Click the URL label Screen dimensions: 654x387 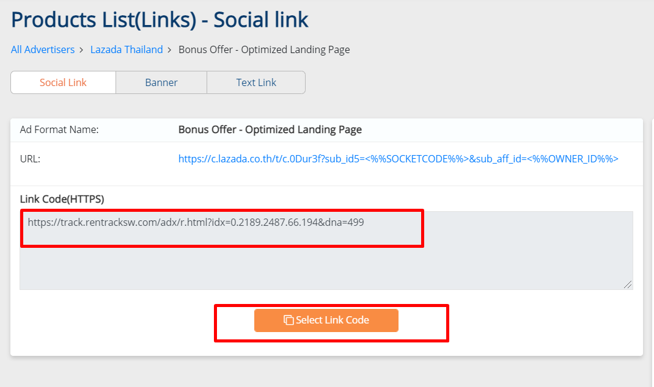30,159
